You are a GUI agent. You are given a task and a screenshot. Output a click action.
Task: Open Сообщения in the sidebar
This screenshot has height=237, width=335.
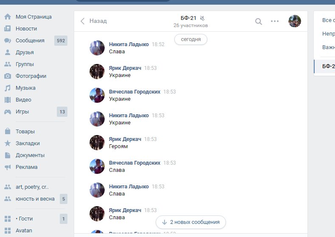click(x=30, y=41)
